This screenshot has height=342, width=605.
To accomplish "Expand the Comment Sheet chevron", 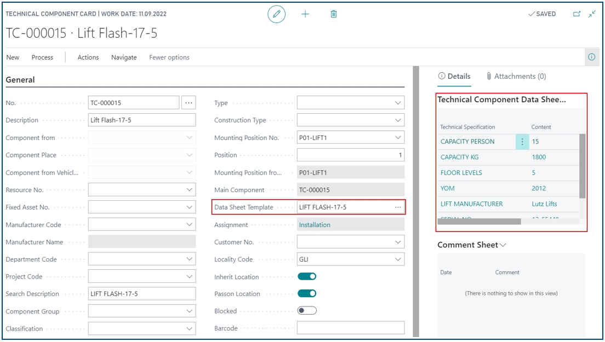I will coord(503,245).
